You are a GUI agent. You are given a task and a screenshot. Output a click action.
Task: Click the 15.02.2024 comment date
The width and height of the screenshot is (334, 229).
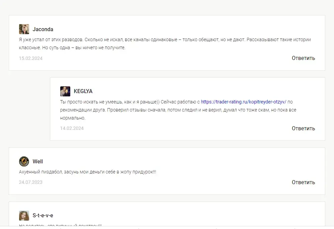pos(31,58)
